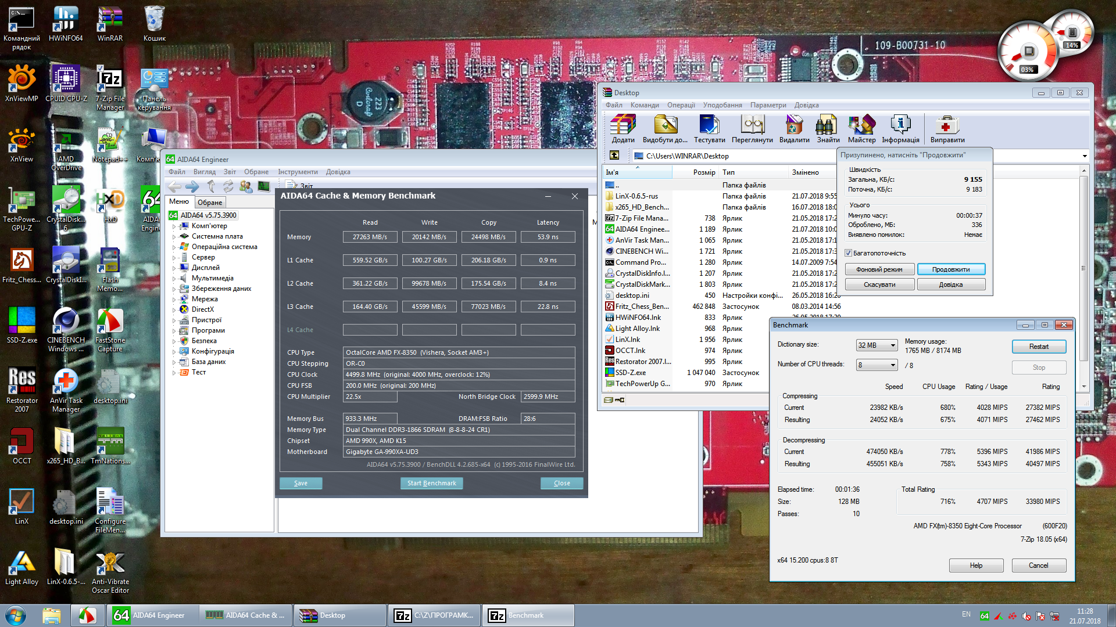Open the Number of CPU threads dropdown
The width and height of the screenshot is (1116, 627).
pyautogui.click(x=877, y=365)
